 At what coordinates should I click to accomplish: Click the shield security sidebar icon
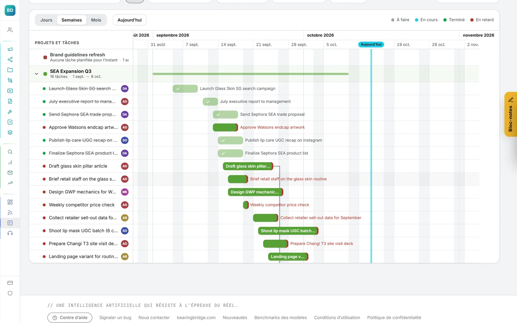10,293
